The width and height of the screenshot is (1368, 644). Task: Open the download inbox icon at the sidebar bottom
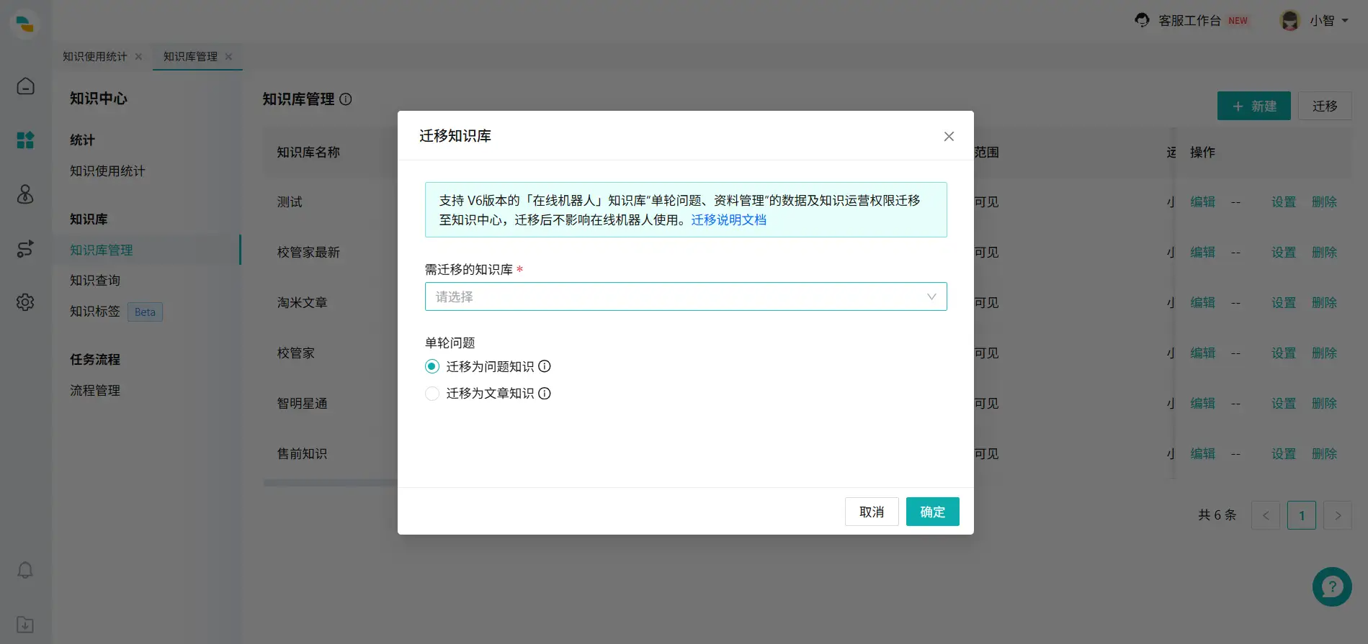click(25, 625)
